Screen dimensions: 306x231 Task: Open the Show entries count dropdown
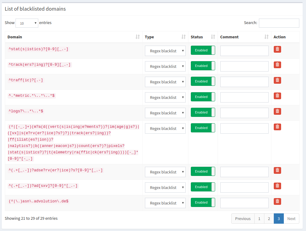coord(27,23)
